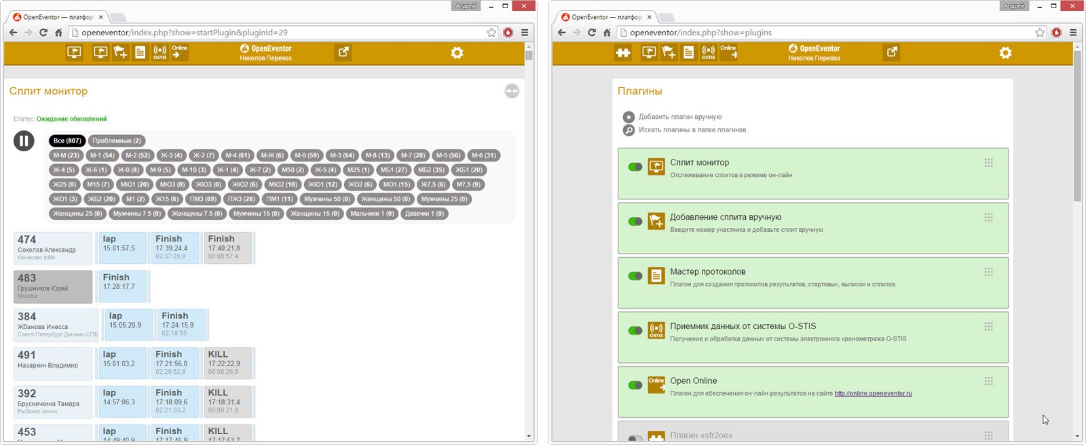Click plugins puzzle icon in right window header
The image size is (1086, 445).
[622, 52]
